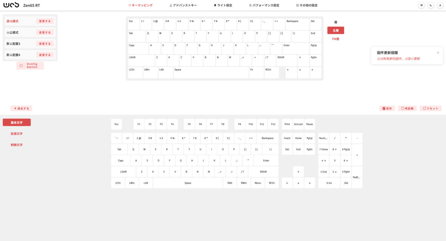The width and height of the screenshot is (446, 241).
Task: Switch to the 拡張文字 key category
Action: click(x=17, y=134)
